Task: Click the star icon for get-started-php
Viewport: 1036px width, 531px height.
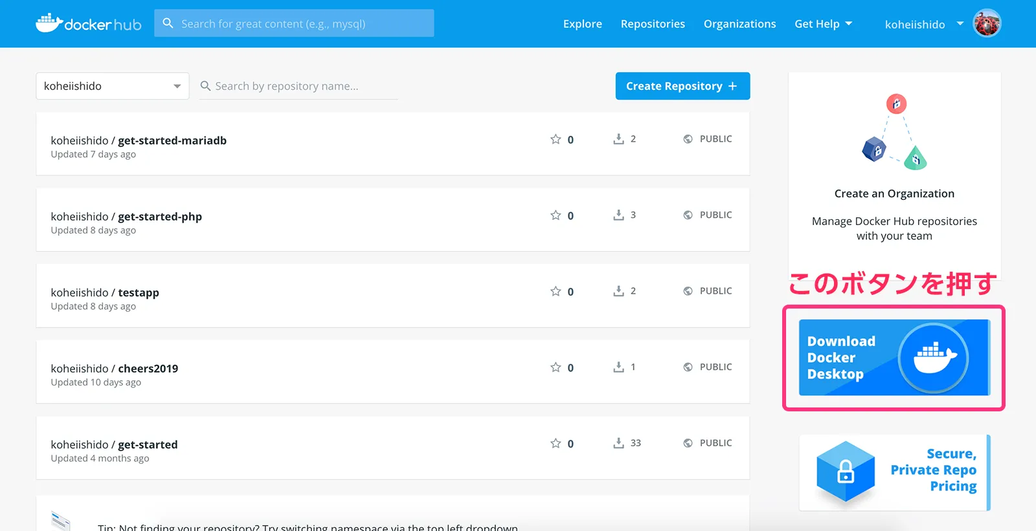Action: point(556,215)
